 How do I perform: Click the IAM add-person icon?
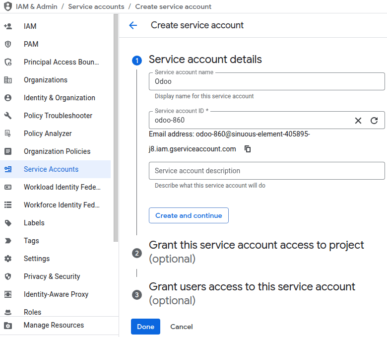[x=8, y=26]
